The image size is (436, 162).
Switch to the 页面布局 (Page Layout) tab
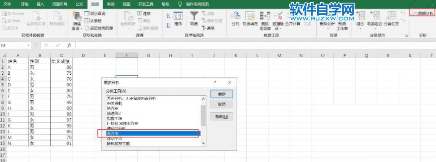point(60,4)
